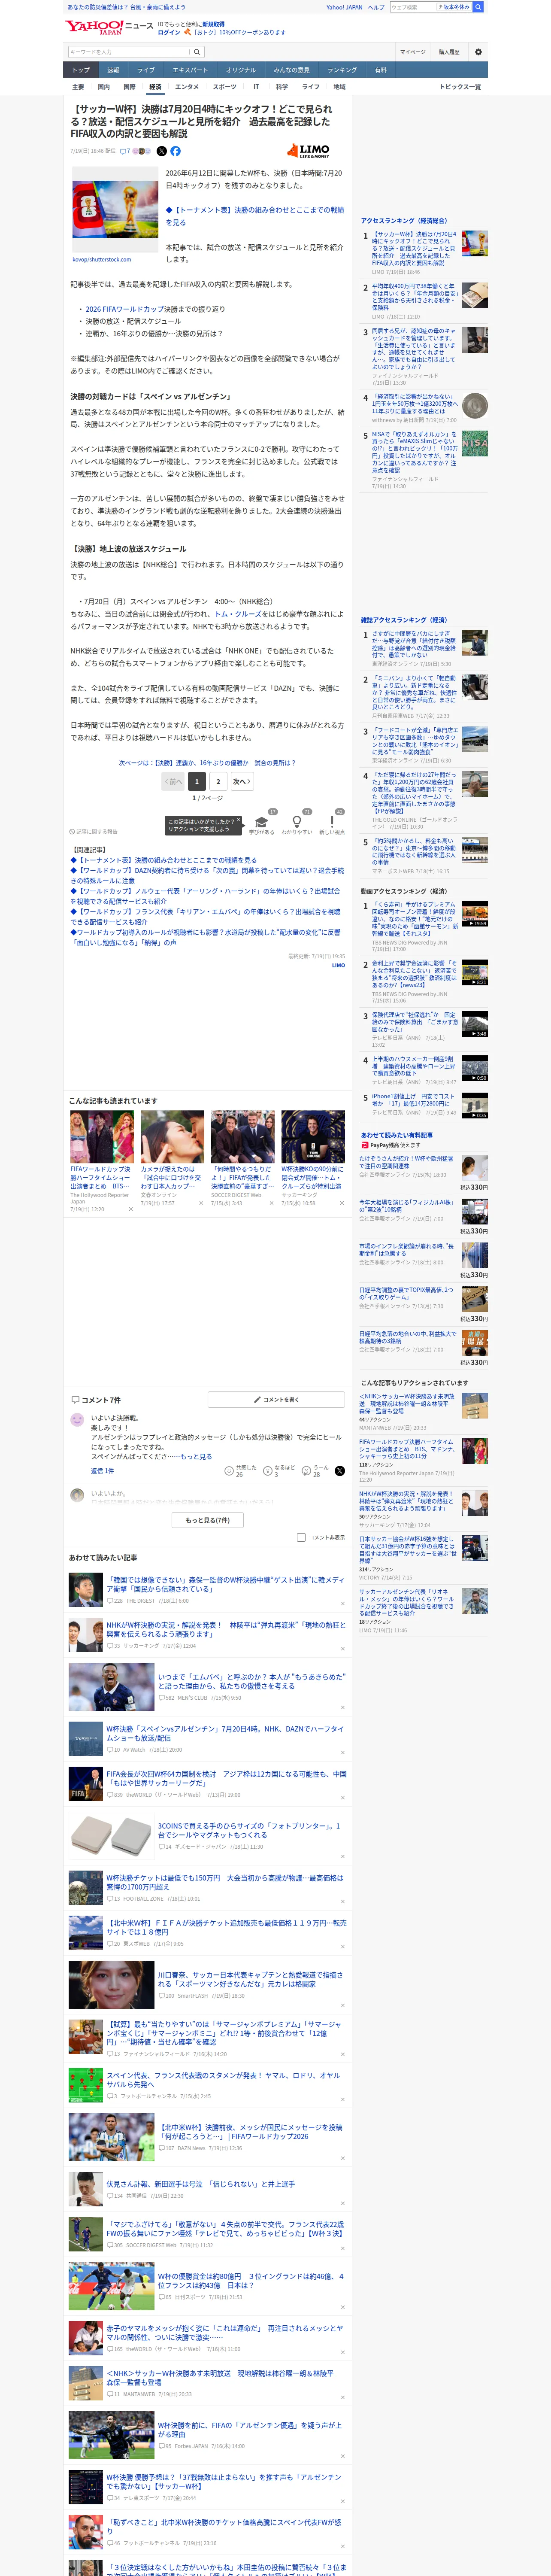Click 記事に関する報告 link
The width and height of the screenshot is (551, 2576).
[x=94, y=832]
